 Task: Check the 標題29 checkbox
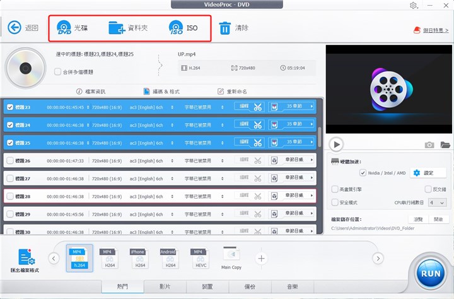pyautogui.click(x=10, y=214)
